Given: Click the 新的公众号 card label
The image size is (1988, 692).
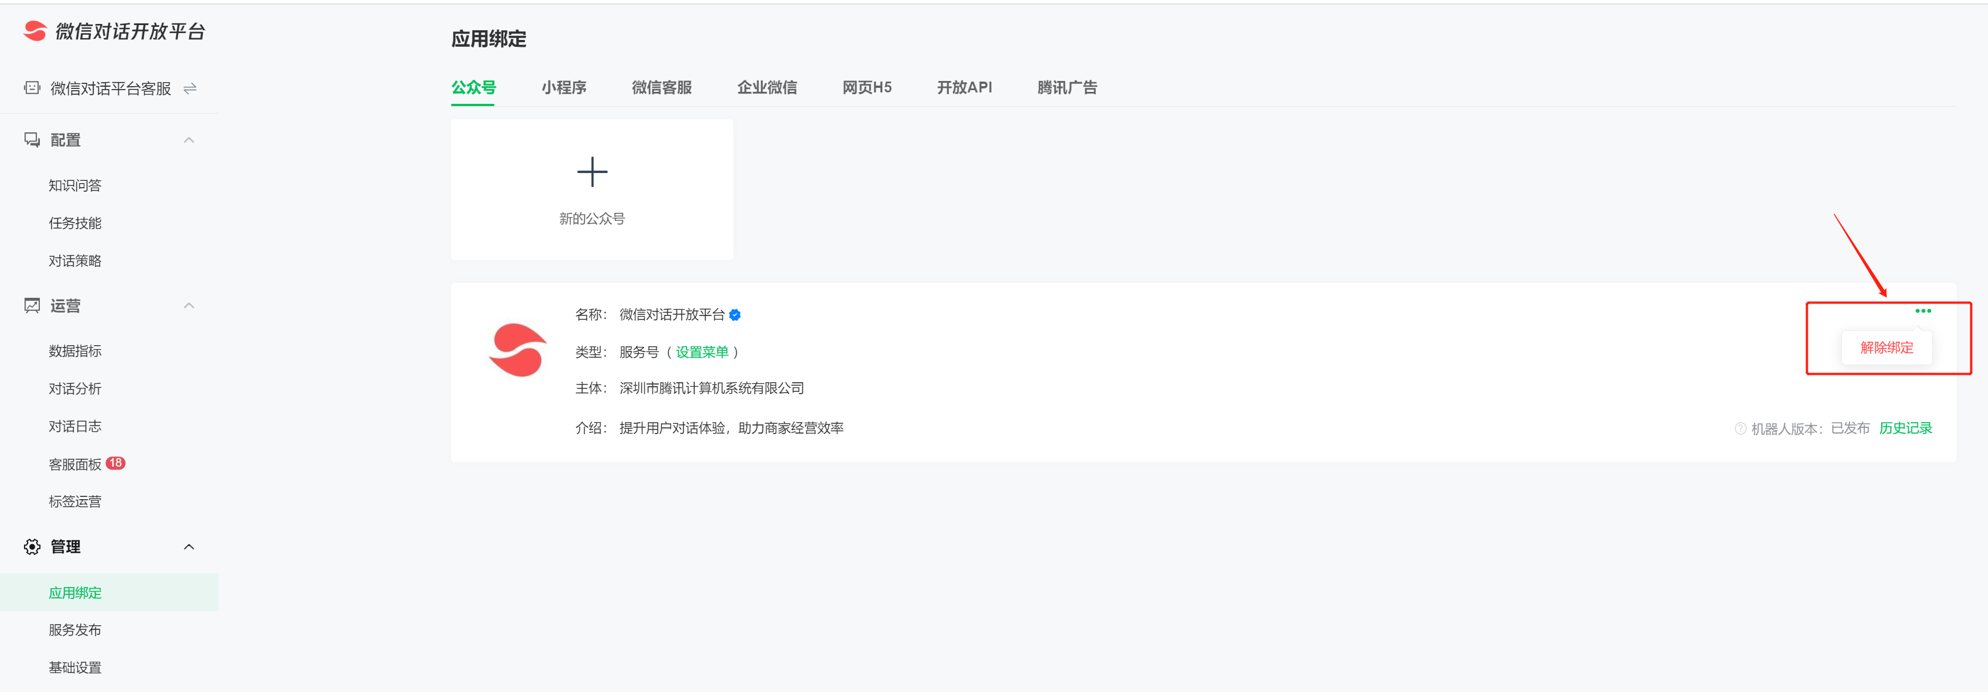Looking at the screenshot, I should (592, 218).
